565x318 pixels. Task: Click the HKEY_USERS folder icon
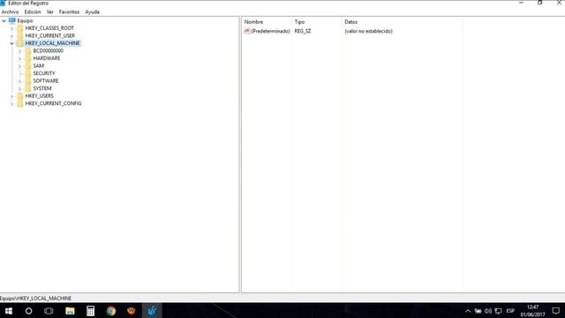(20, 96)
